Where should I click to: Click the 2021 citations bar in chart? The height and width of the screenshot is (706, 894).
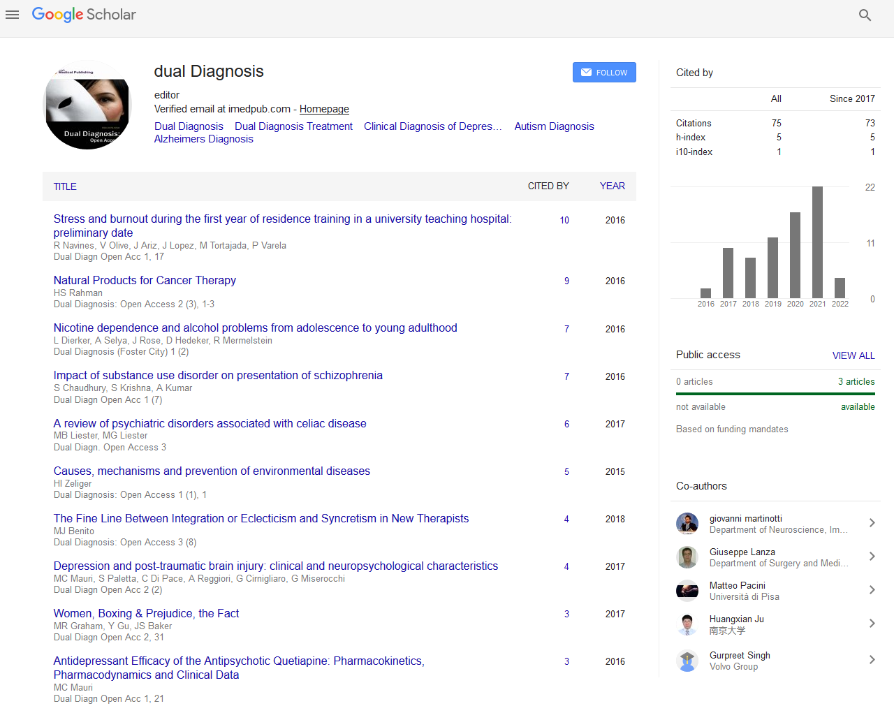pyautogui.click(x=817, y=242)
